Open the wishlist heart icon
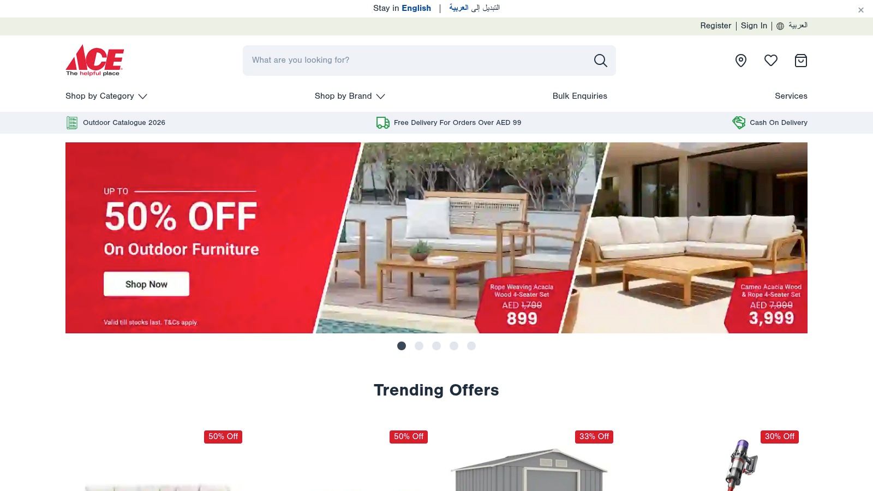This screenshot has height=491, width=873. (x=770, y=61)
